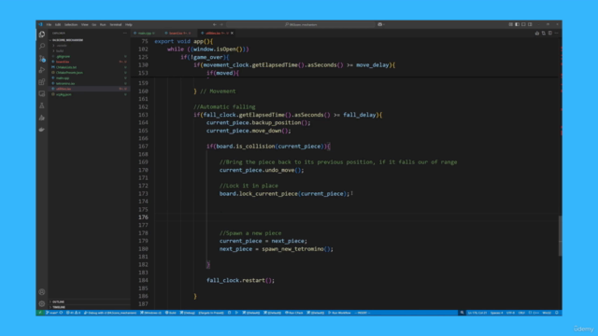Open .gitignore in Explorer
This screenshot has width=598, height=336.
coord(63,56)
